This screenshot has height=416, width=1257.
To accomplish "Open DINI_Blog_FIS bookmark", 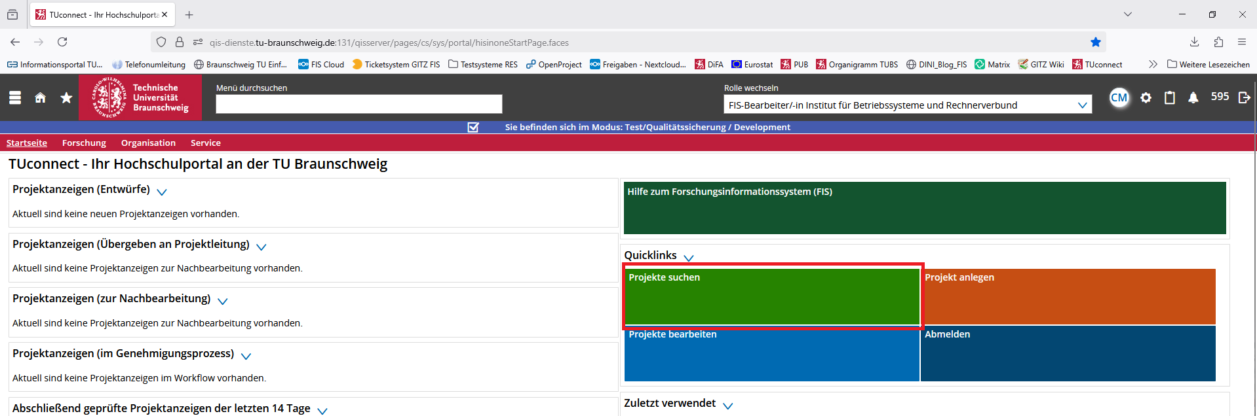I will [937, 64].
